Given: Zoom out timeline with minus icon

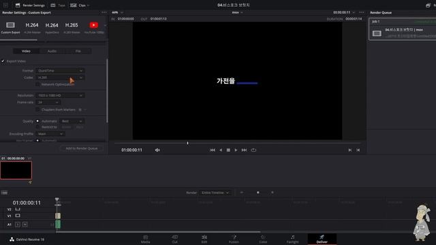Looking at the screenshot, I should pyautogui.click(x=241, y=193).
